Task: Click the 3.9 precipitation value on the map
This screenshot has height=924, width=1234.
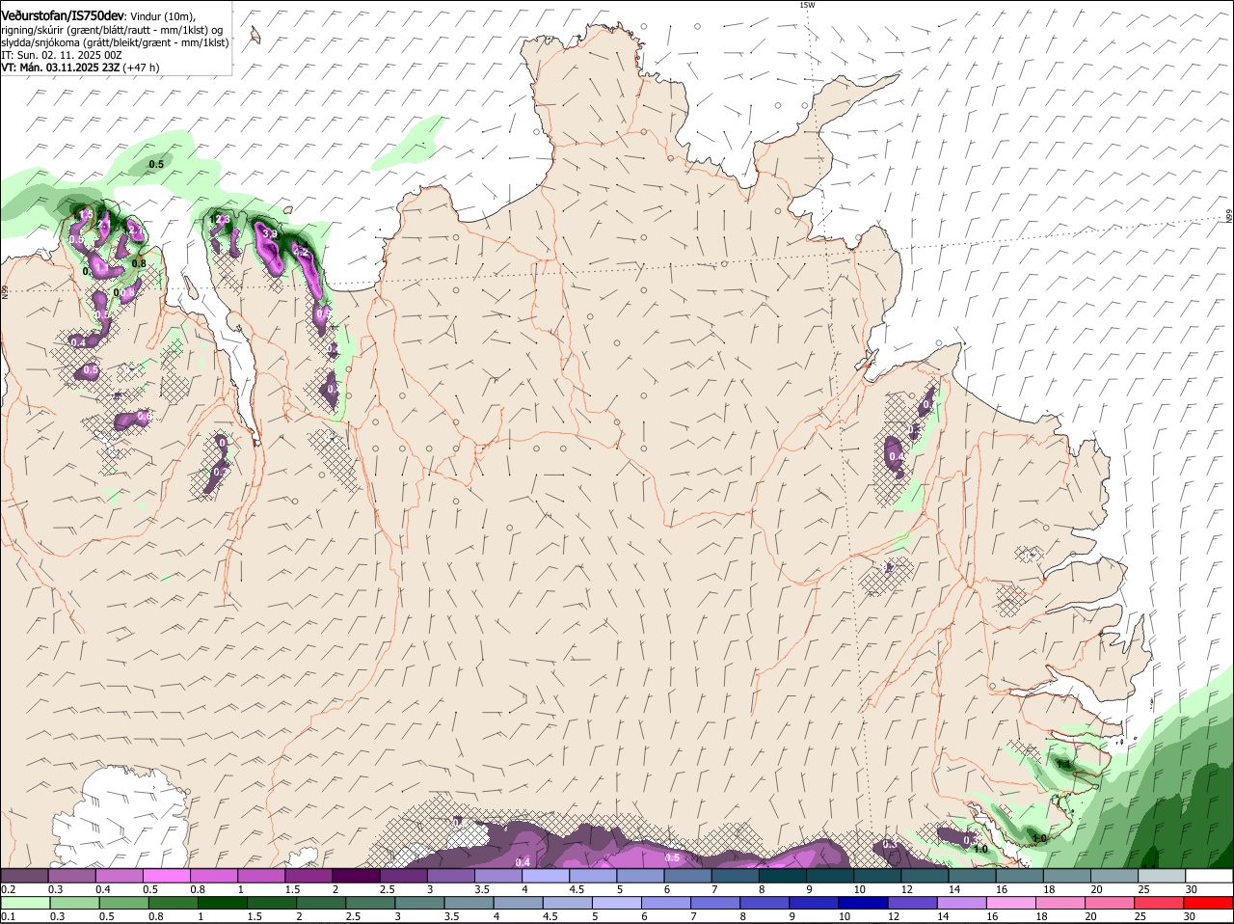Action: pos(270,233)
